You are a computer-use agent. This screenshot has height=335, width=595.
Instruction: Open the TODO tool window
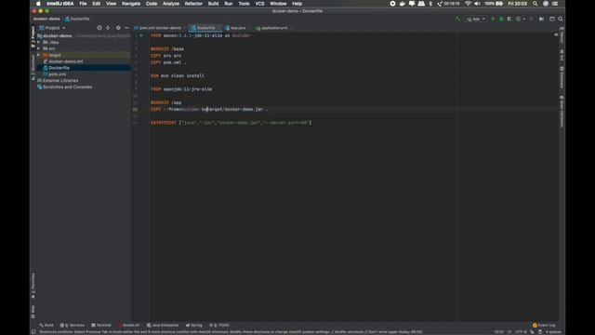click(x=219, y=325)
